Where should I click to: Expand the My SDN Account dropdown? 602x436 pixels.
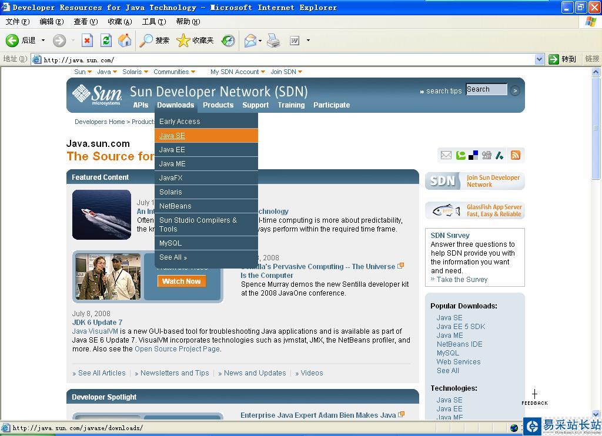click(263, 72)
